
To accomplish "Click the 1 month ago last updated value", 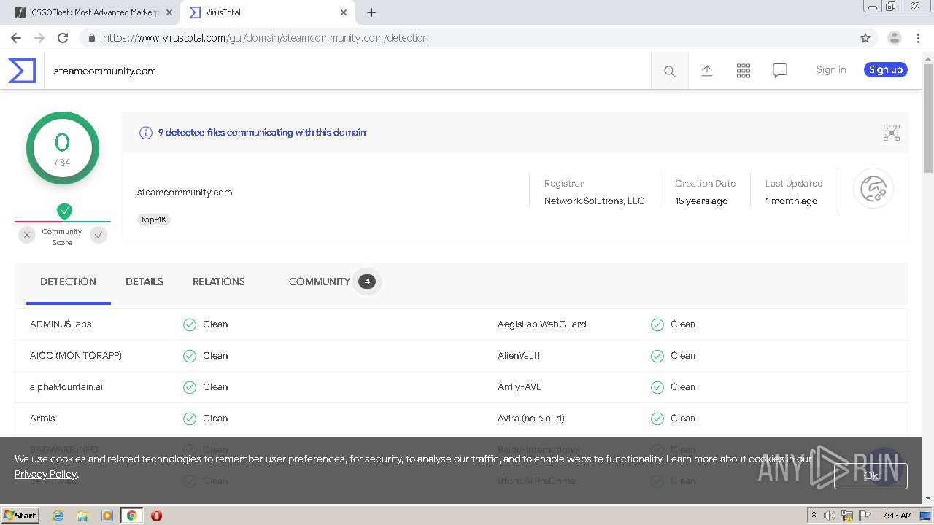I will (792, 201).
